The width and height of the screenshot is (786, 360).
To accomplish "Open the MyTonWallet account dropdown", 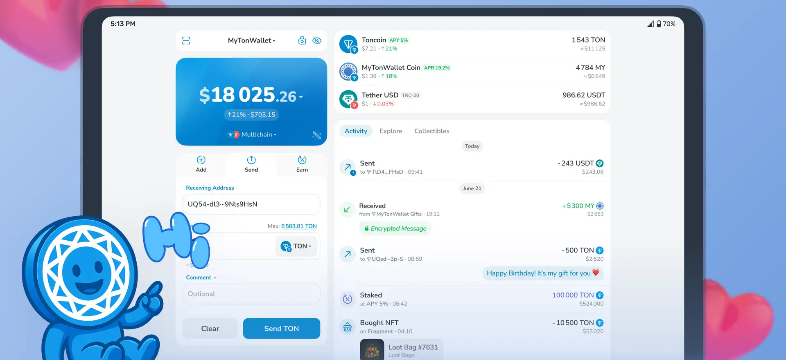I will point(251,40).
